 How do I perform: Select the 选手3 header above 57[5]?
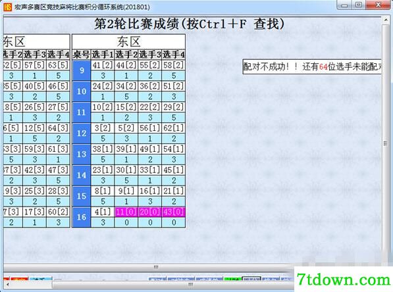click(x=35, y=55)
